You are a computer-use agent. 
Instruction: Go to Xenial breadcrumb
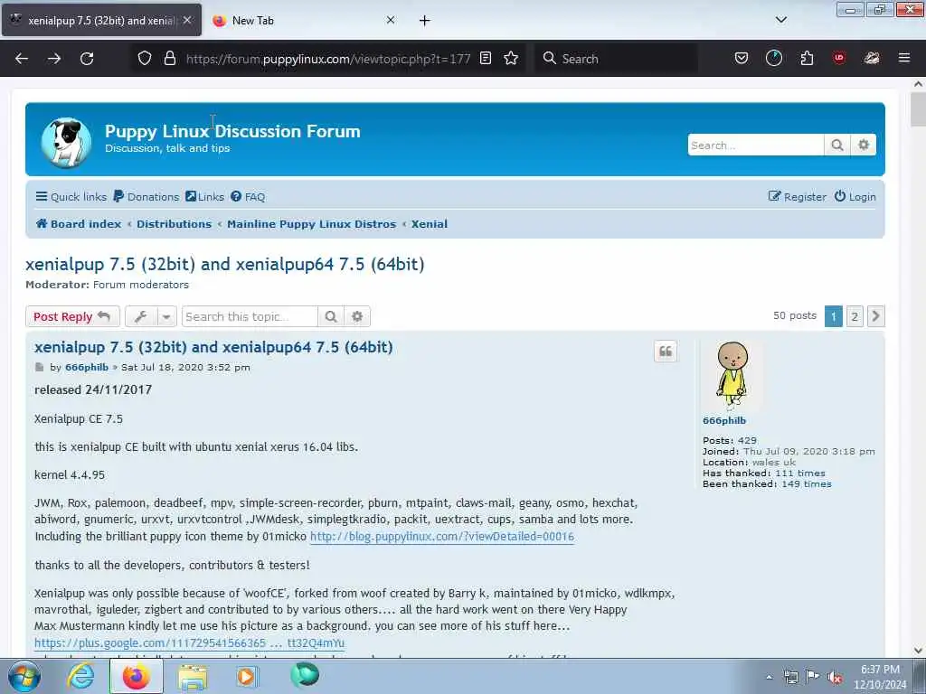[430, 224]
